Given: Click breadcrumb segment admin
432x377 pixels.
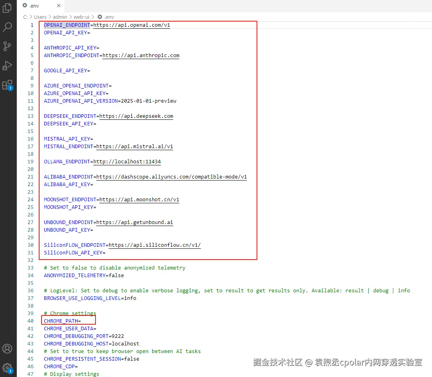Looking at the screenshot, I should (60, 17).
